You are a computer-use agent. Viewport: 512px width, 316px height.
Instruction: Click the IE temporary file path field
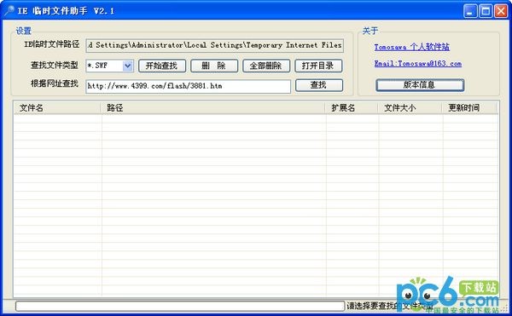(x=215, y=45)
